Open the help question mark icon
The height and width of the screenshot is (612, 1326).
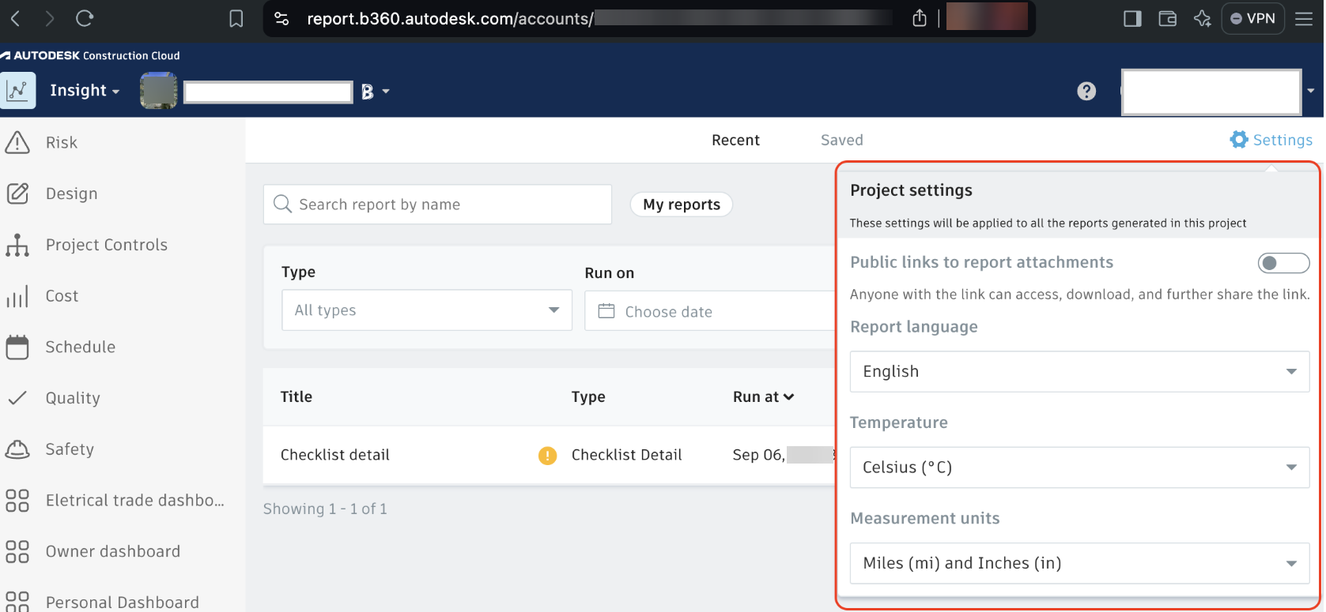point(1086,92)
